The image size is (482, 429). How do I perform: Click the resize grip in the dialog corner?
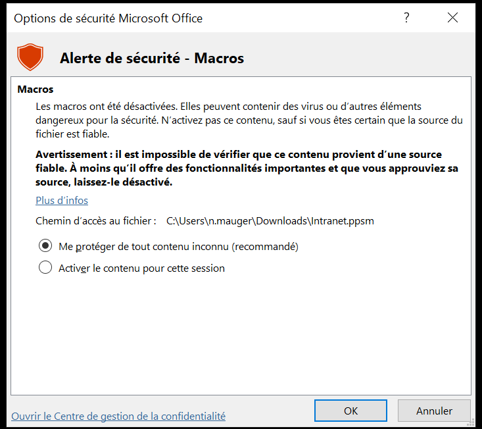click(x=471, y=422)
